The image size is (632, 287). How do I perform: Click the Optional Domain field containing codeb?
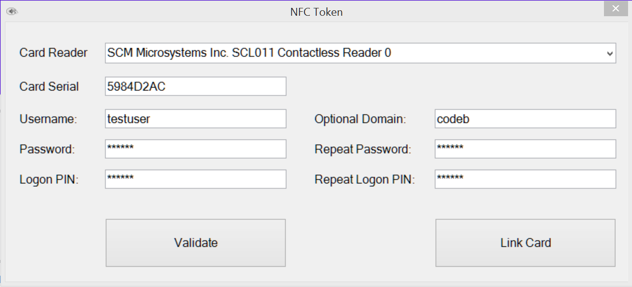tap(525, 118)
